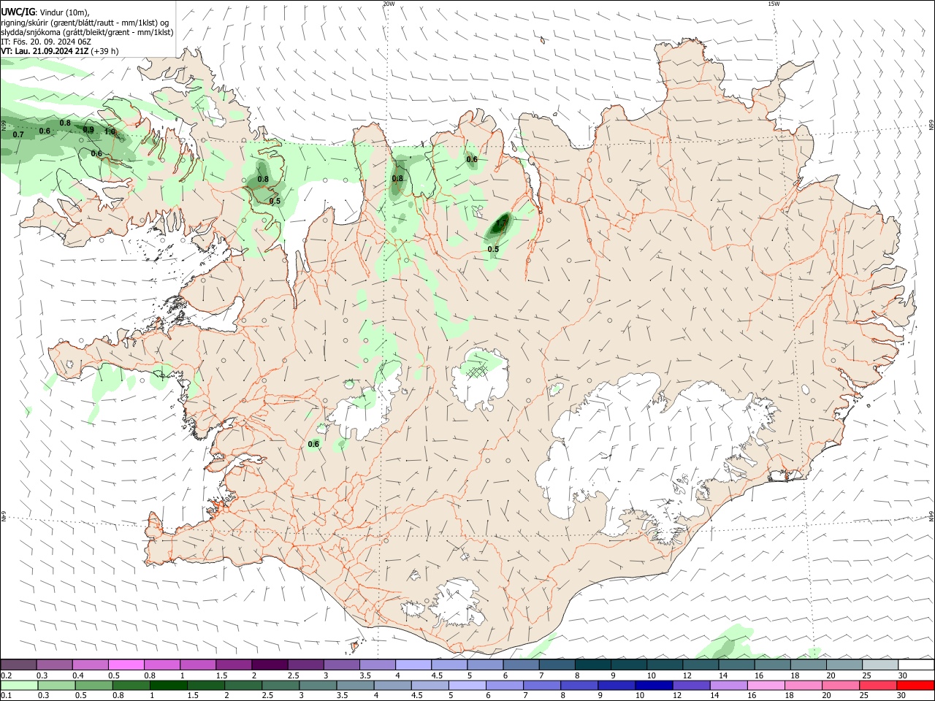Screen dimensions: 935x701
Task: Select the 14 light purple swatch in lower legend row
Action: click(x=728, y=685)
